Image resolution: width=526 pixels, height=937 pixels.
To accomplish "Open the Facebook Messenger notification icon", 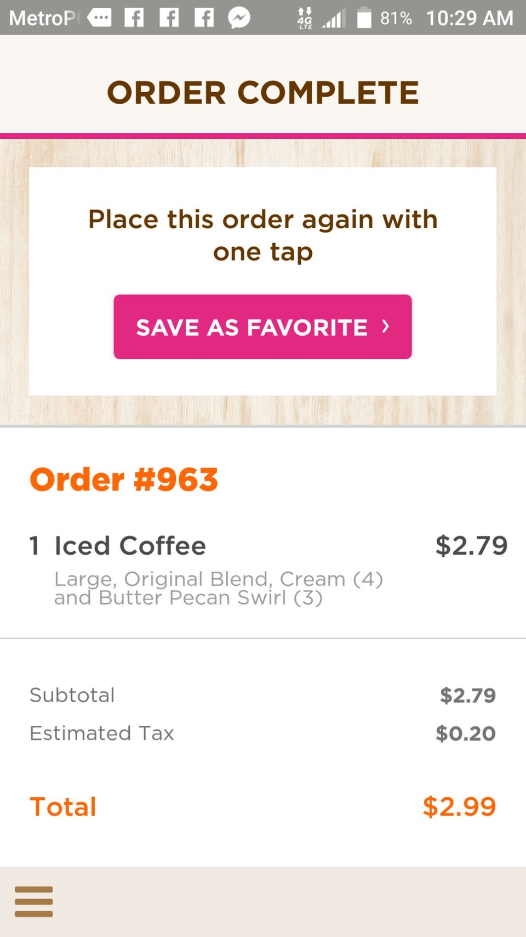I will point(238,17).
